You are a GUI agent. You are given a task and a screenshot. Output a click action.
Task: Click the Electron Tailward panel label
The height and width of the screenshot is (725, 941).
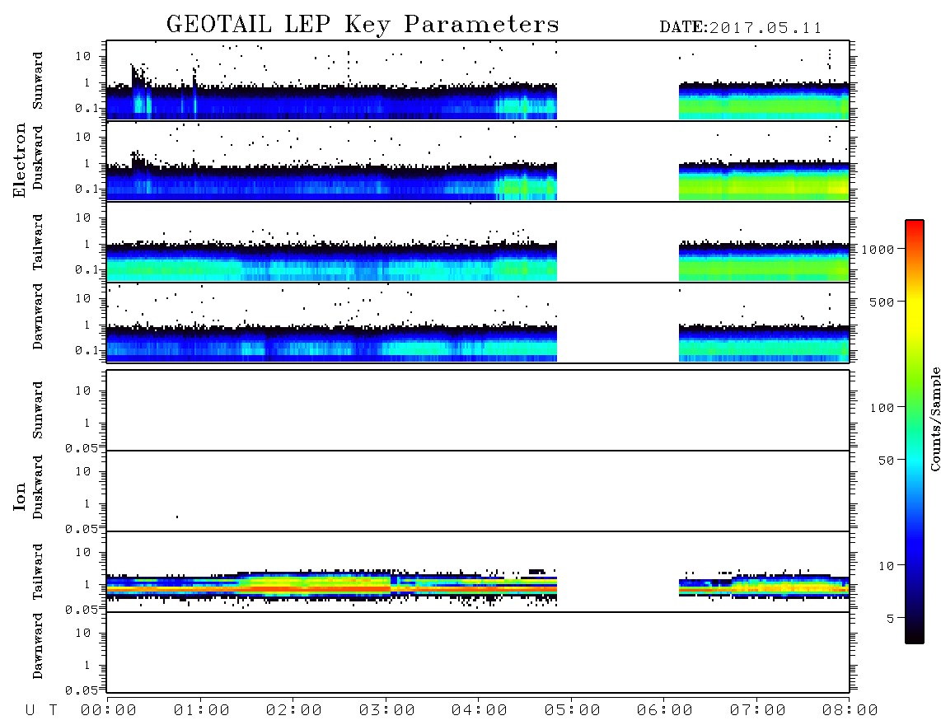pyautogui.click(x=38, y=242)
